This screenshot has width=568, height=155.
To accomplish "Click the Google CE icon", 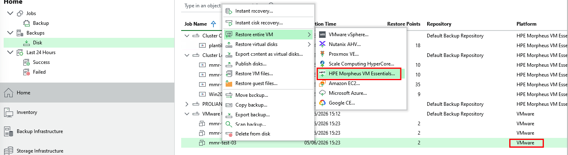I will (x=322, y=103).
